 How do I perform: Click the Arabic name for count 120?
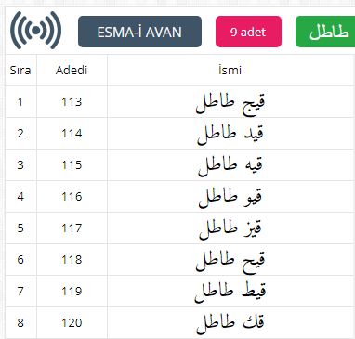[230, 323]
